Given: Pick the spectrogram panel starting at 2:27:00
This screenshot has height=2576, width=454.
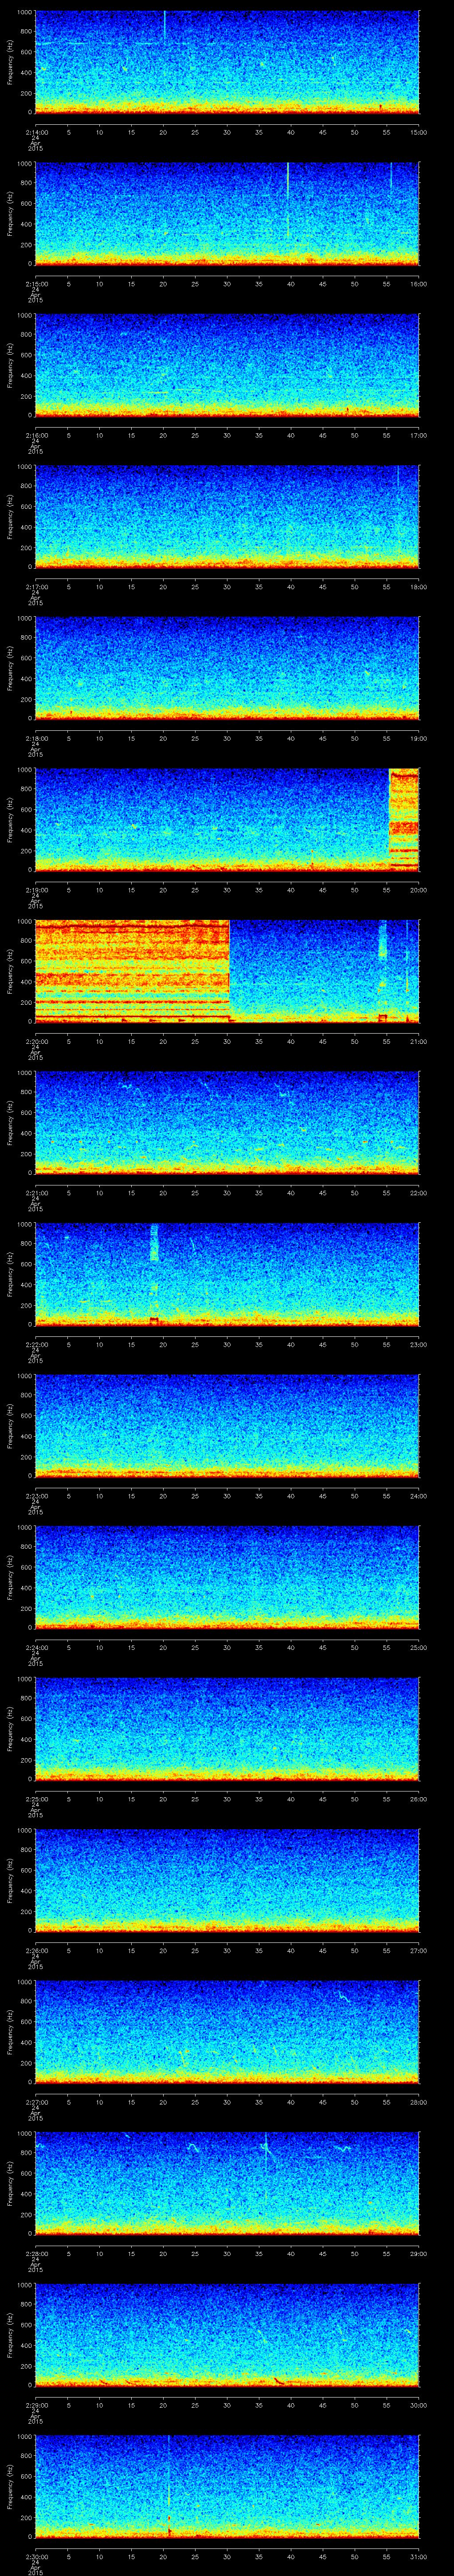Looking at the screenshot, I should coord(227,2032).
